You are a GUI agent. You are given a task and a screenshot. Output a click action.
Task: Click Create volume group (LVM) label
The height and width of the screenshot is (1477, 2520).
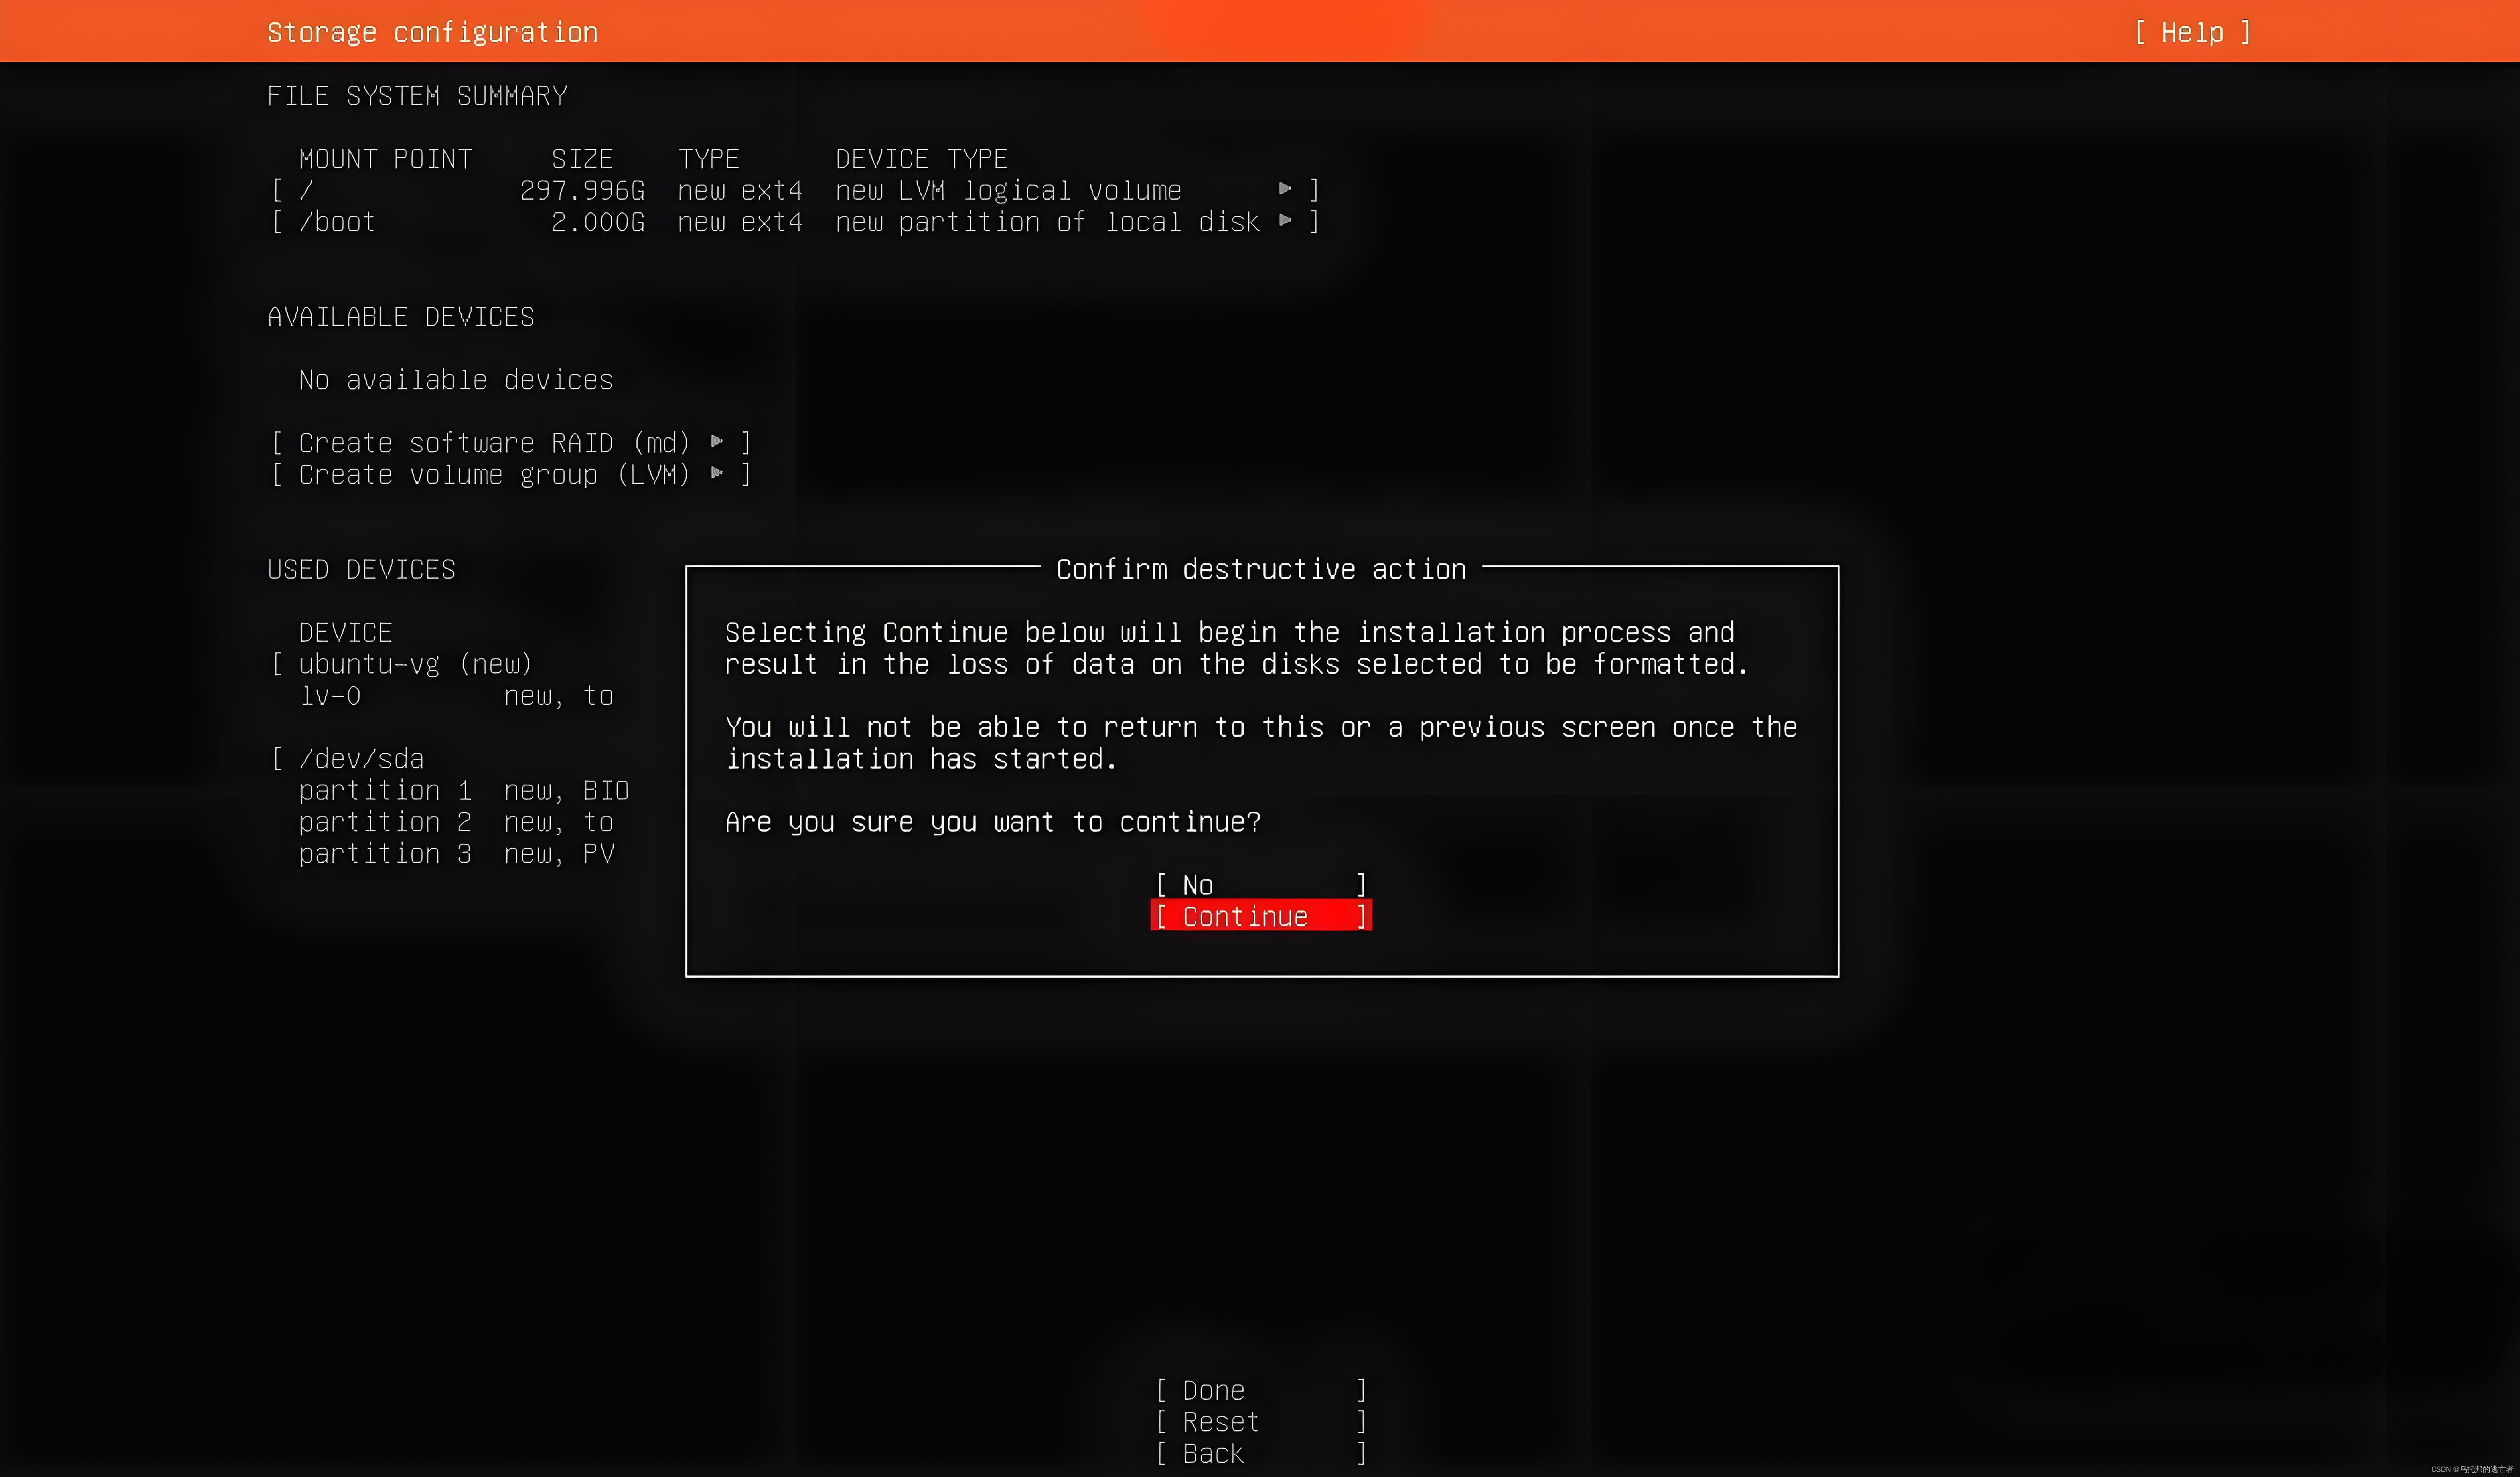click(494, 475)
